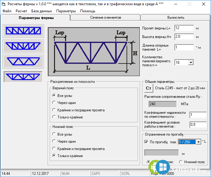Choose 'Только крайние' under Верхний пояс
The width and height of the screenshot is (211, 177).
coord(54,117)
